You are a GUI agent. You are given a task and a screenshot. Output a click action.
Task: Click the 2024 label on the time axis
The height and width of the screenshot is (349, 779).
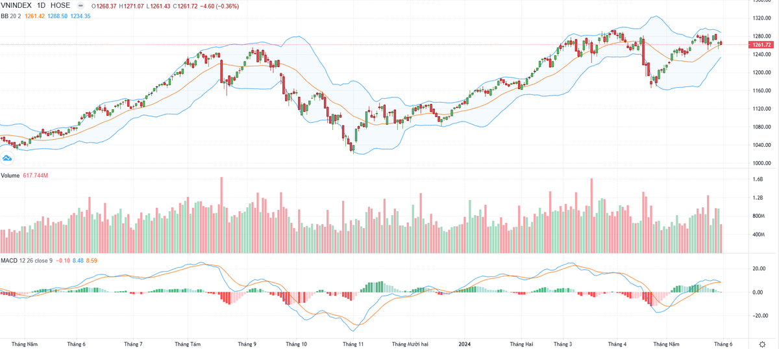[465, 343]
